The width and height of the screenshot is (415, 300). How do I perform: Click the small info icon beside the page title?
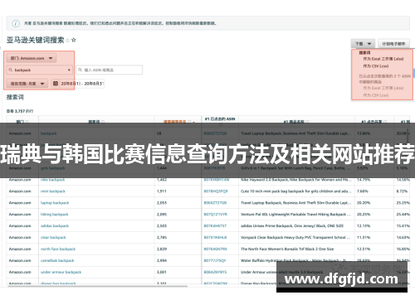67,41
